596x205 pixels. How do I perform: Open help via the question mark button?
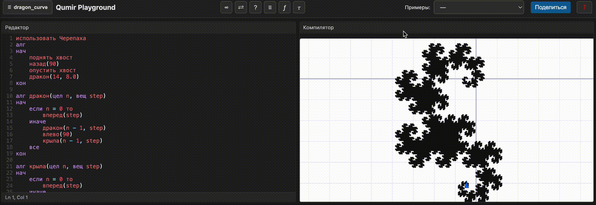point(255,7)
